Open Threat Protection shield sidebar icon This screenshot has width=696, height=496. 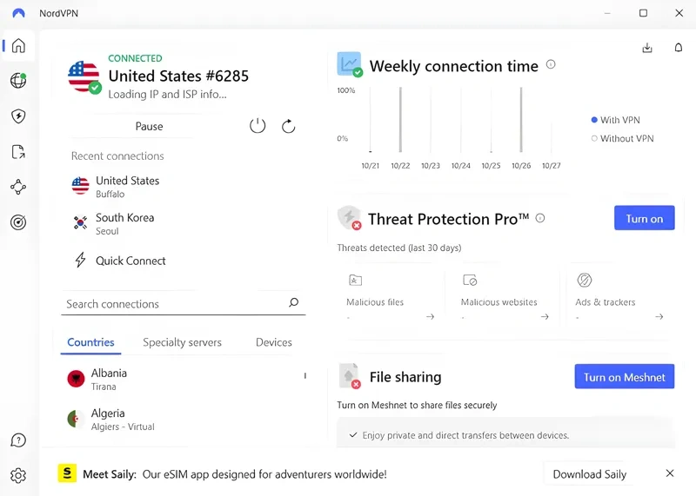(18, 116)
